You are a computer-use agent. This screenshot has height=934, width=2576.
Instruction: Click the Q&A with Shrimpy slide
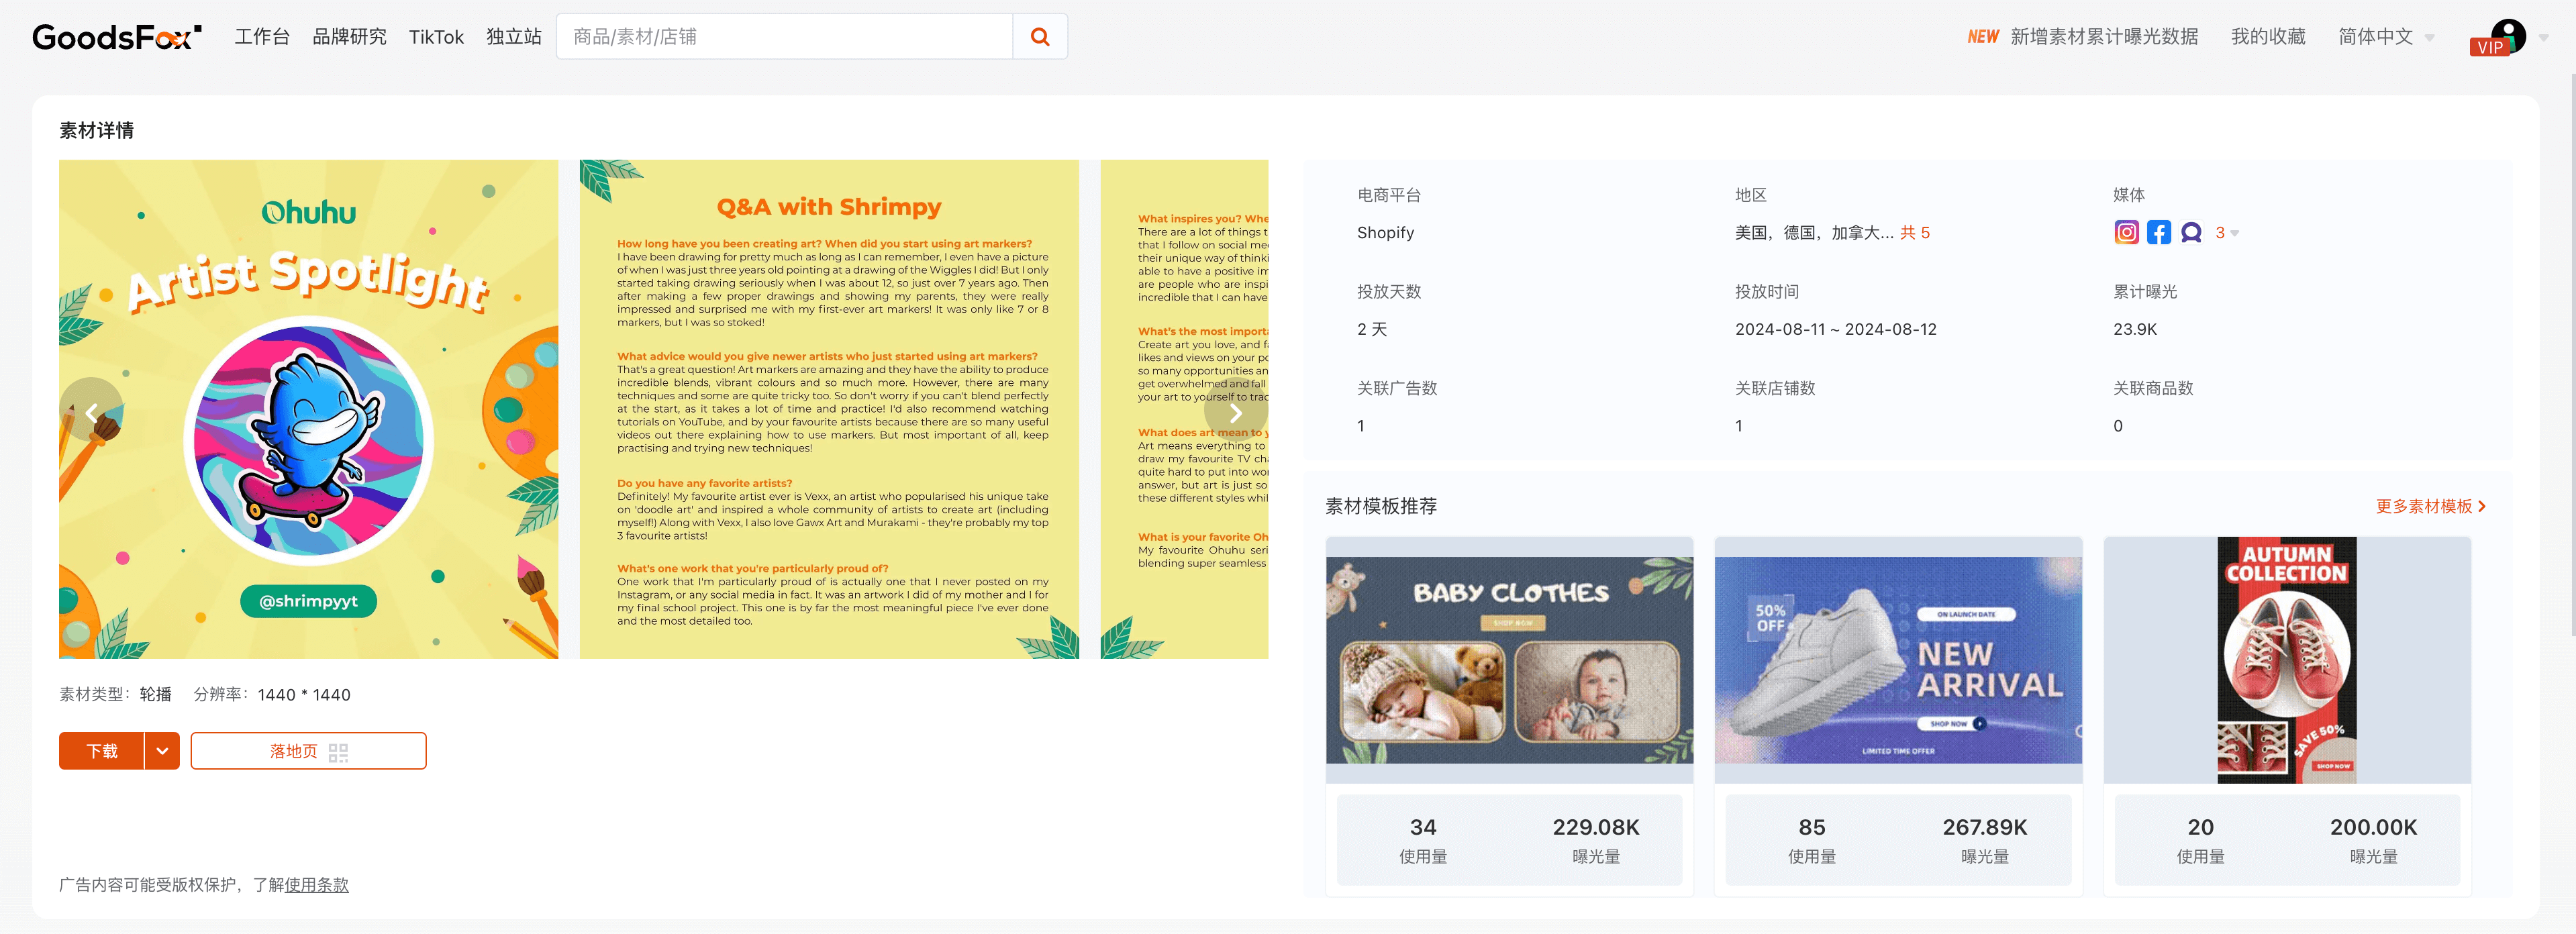(829, 409)
